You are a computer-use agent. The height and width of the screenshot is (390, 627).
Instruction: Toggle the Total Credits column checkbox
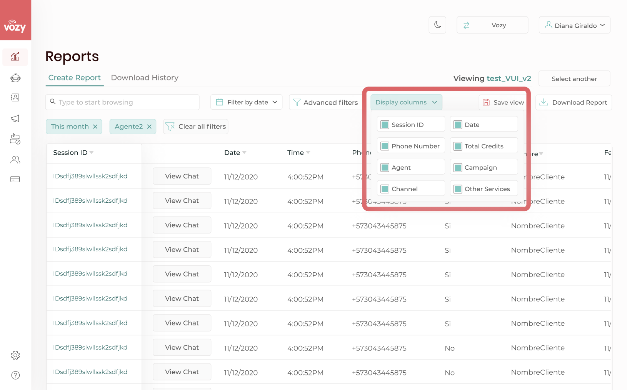click(x=458, y=146)
